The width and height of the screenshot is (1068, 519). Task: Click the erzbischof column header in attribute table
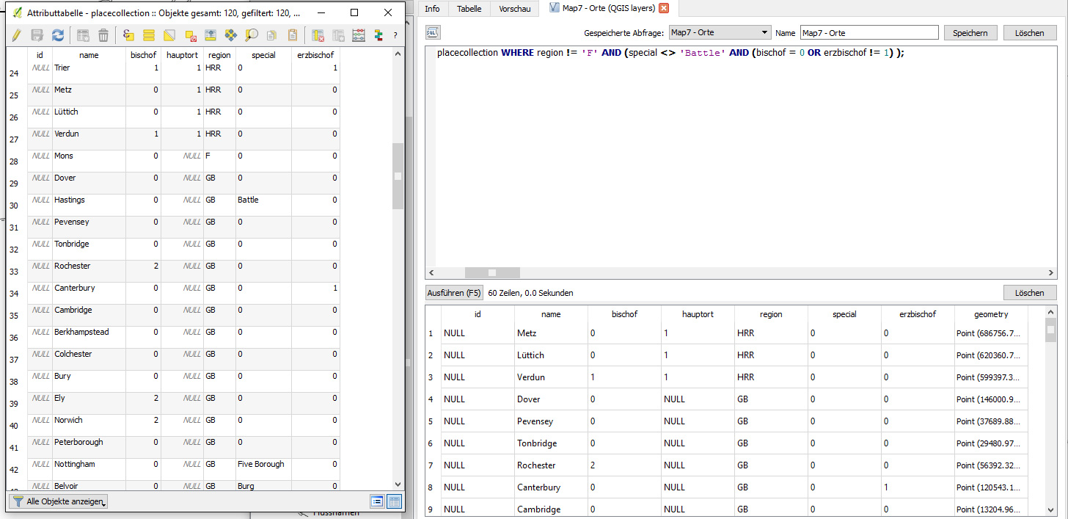[316, 55]
